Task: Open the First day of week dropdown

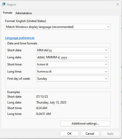Action: (72, 79)
